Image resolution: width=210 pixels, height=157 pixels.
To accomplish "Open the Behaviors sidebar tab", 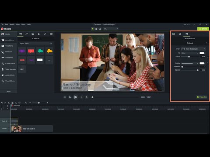I will [8, 52].
